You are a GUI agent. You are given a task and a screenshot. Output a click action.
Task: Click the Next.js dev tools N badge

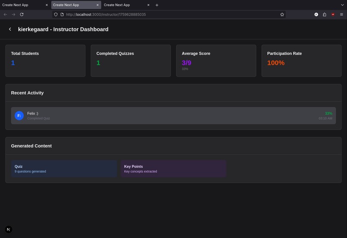pos(9,229)
